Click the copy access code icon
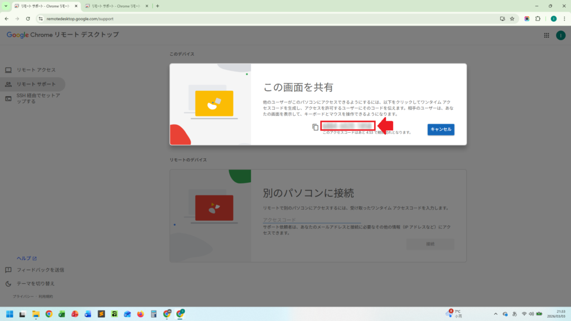 click(x=315, y=127)
